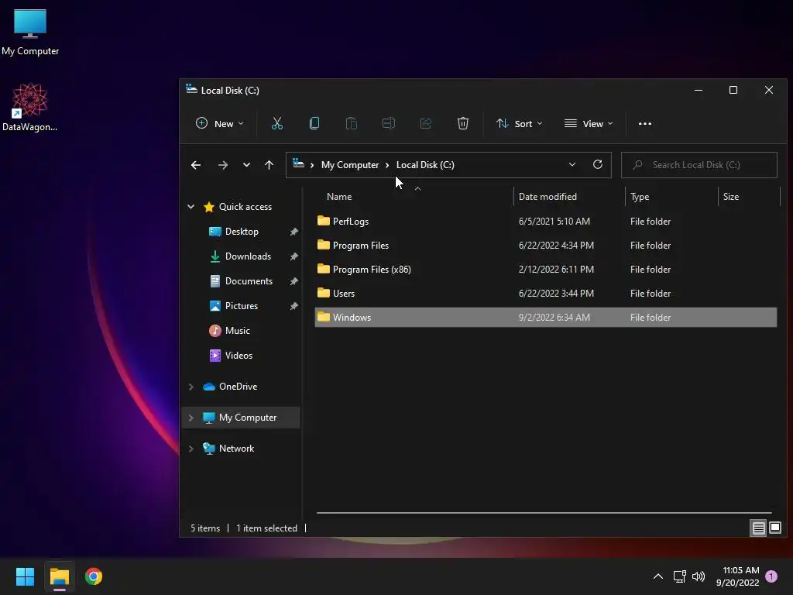Viewport: 793px width, 595px height.
Task: Select the PerfLogs folder
Action: tap(546, 221)
